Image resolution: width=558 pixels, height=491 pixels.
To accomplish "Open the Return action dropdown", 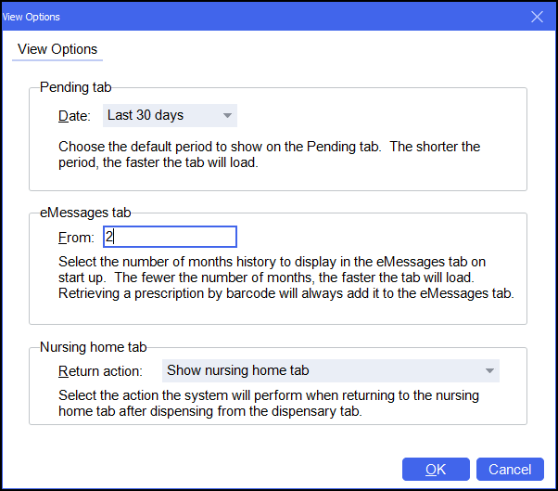I will click(x=330, y=370).
